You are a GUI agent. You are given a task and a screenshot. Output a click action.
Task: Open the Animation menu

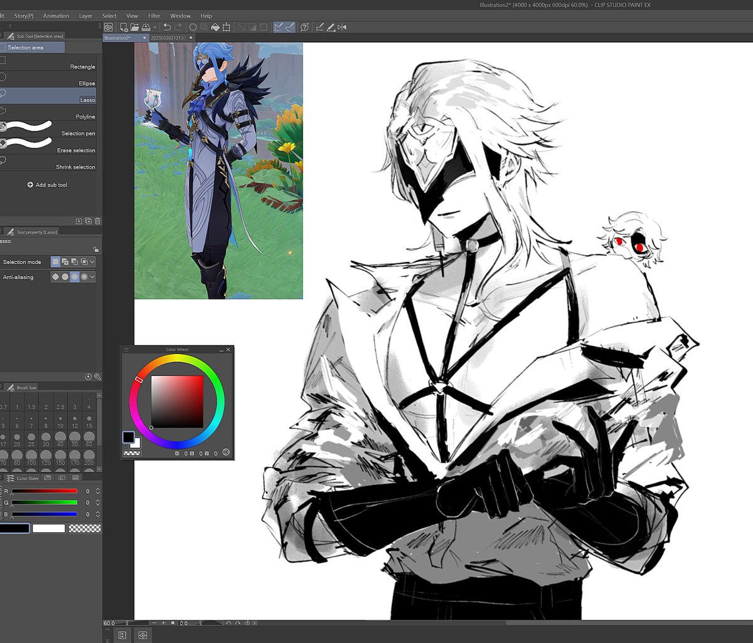click(56, 16)
